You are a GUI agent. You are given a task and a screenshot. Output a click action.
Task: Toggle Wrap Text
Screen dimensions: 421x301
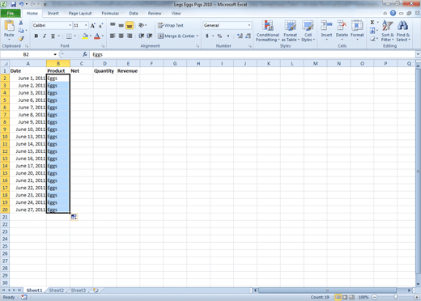coord(171,25)
